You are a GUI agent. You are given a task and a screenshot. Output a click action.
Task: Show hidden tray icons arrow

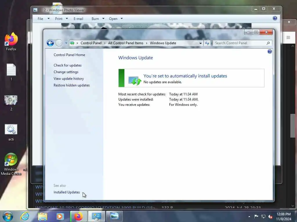249,217
